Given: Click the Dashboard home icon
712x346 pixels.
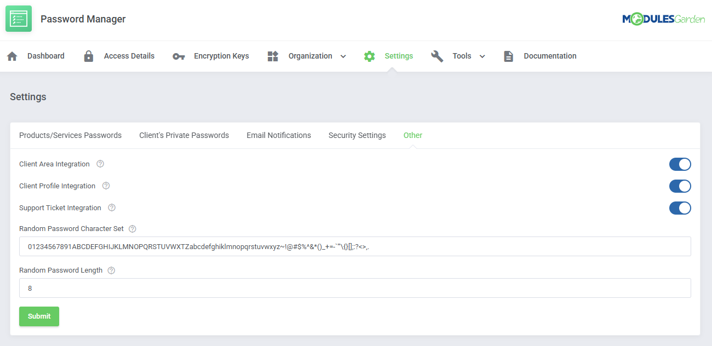Looking at the screenshot, I should pyautogui.click(x=12, y=56).
